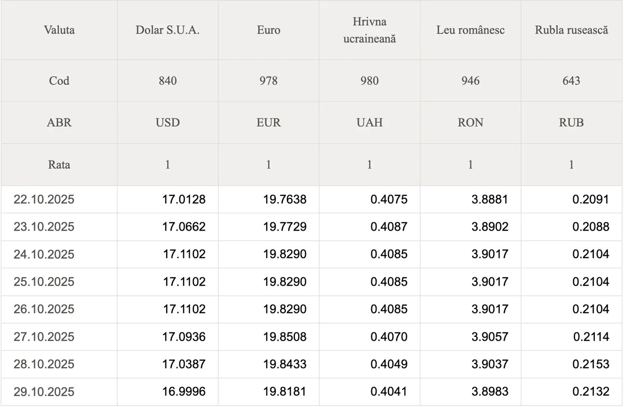Click the EUR rate 19.8508 cell
The width and height of the screenshot is (624, 407).
click(x=285, y=336)
